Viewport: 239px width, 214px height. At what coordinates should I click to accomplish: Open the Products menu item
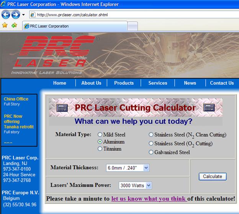(x=124, y=83)
